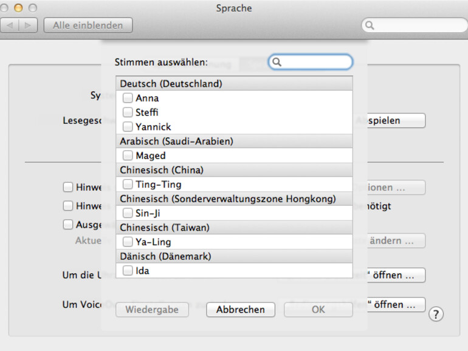Confirm with the OK button
This screenshot has height=351, width=468.
pos(318,310)
